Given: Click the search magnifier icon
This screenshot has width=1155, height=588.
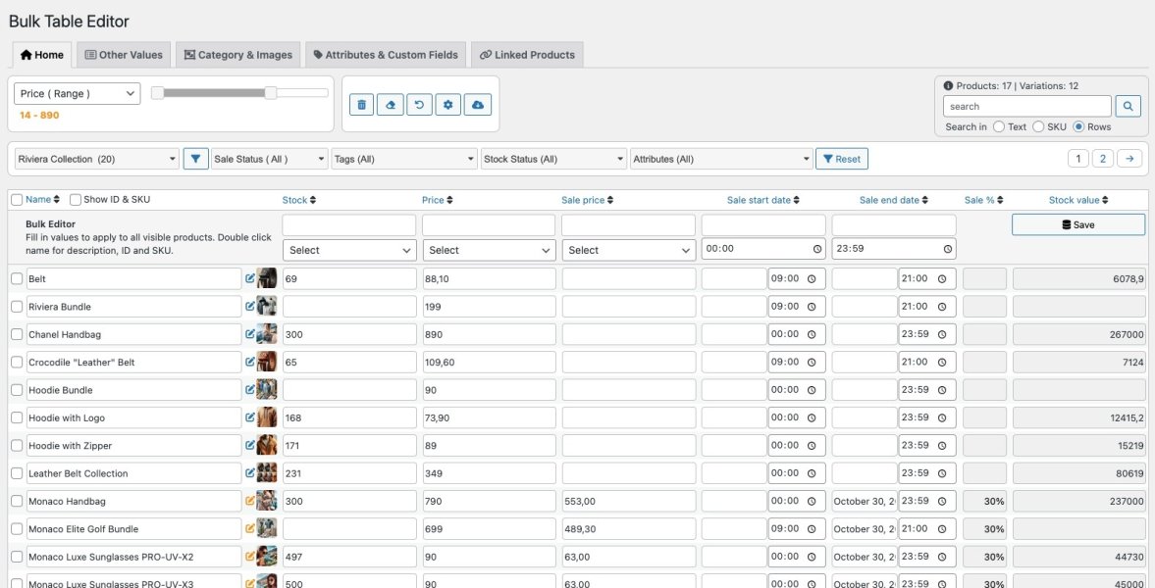Looking at the screenshot, I should click(1127, 105).
